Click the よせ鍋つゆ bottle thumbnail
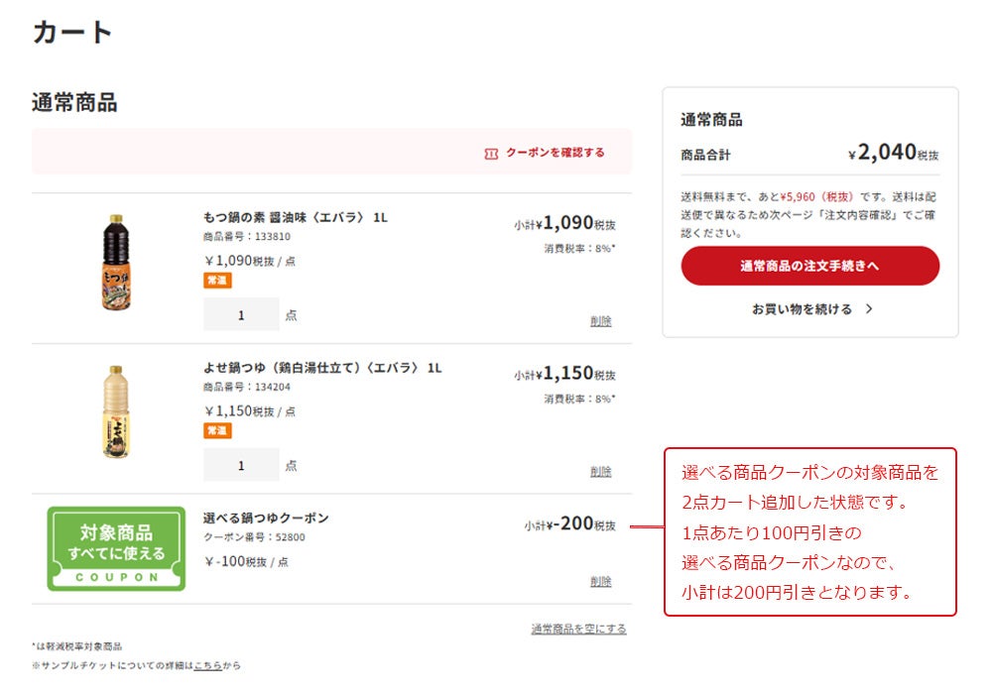Image resolution: width=992 pixels, height=694 pixels. click(x=117, y=412)
